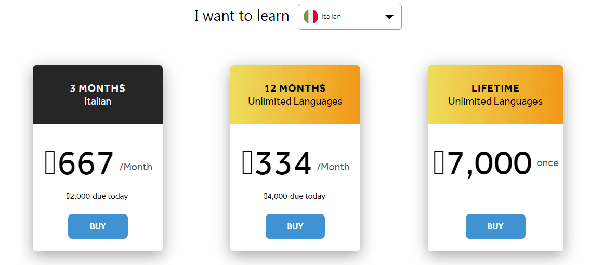
Task: Click 'Unlimited Languages' subtitle on Lifetime card
Action: click(x=495, y=102)
